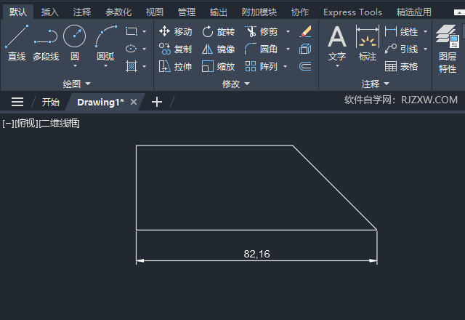465x320 pixels.
Task: Open the Manage (管理) ribbon tab
Action: [187, 12]
